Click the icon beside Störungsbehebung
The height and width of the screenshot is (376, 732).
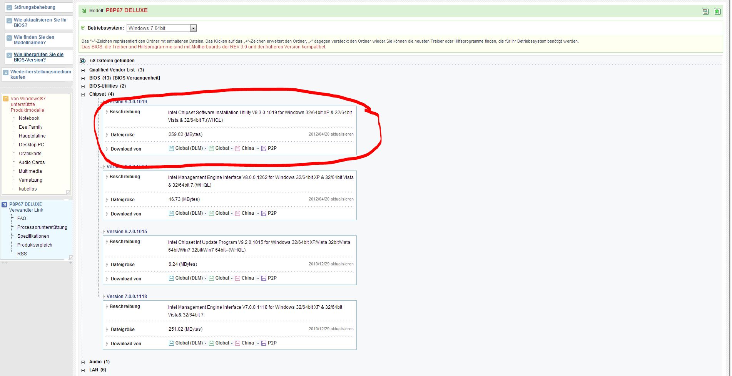(x=9, y=7)
